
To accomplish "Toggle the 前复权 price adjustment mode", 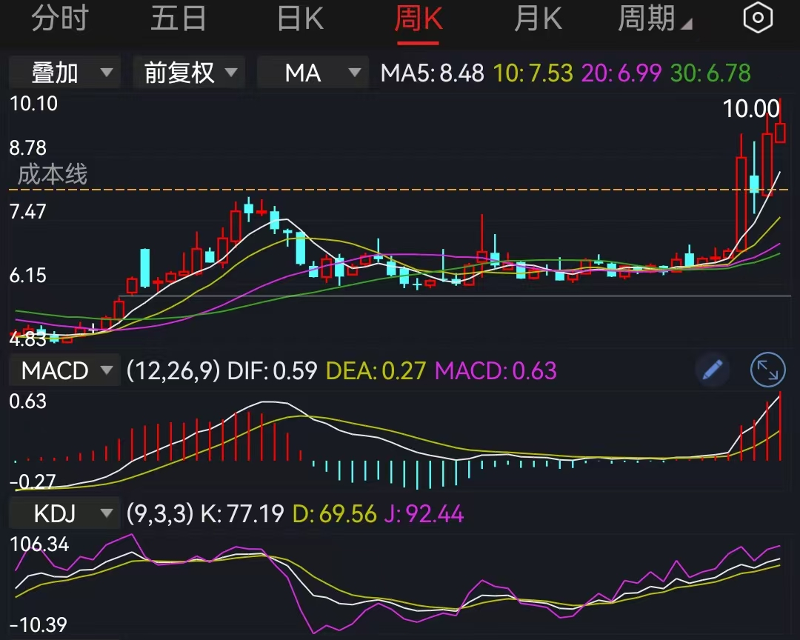I will (x=189, y=73).
